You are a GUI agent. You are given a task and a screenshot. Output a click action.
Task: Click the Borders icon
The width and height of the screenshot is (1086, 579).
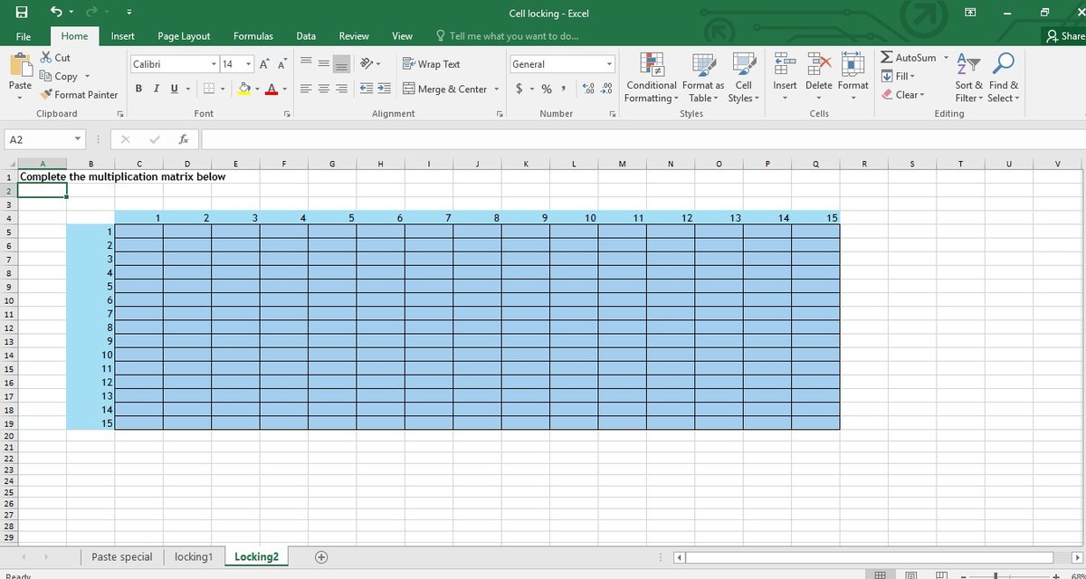(x=208, y=89)
